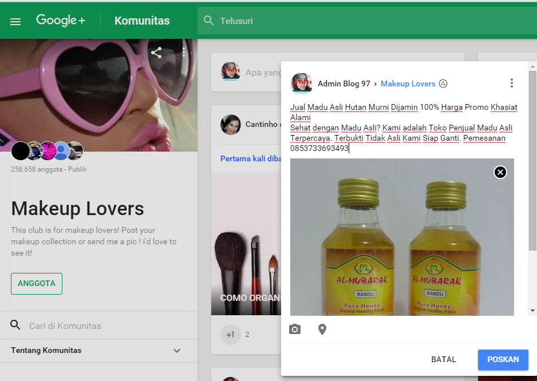This screenshot has width=537, height=381.
Task: Click the pink heart sunglasses cover photo
Action: tap(98, 95)
